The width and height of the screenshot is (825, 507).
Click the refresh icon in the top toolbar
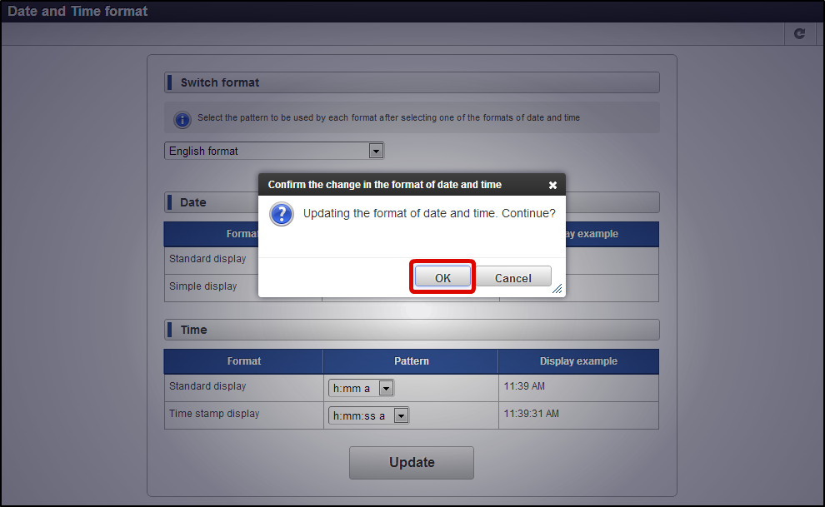pyautogui.click(x=799, y=33)
